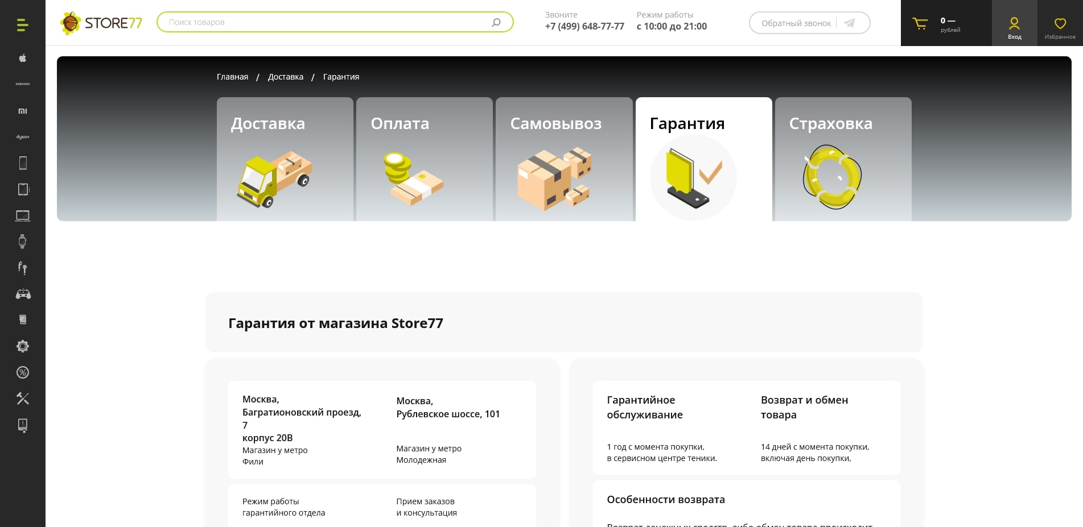
Task: Click the Обратный звонок button
Action: point(809,23)
